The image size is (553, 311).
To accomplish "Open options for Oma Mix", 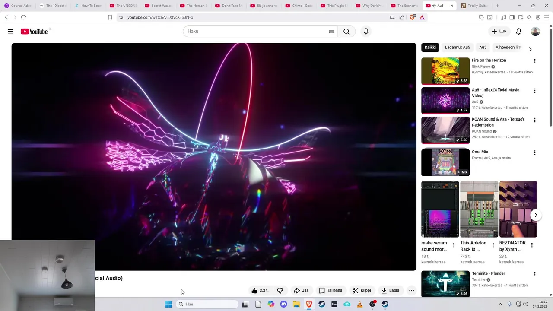I will tap(535, 153).
